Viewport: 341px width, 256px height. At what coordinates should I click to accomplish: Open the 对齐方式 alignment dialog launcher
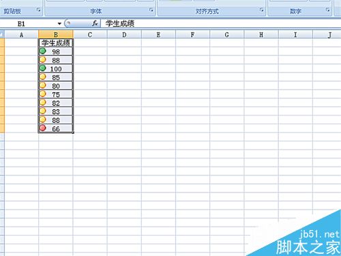point(261,10)
